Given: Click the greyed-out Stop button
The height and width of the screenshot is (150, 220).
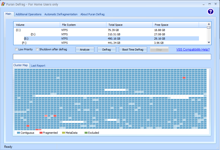Looking at the screenshot, I should coord(159,50).
